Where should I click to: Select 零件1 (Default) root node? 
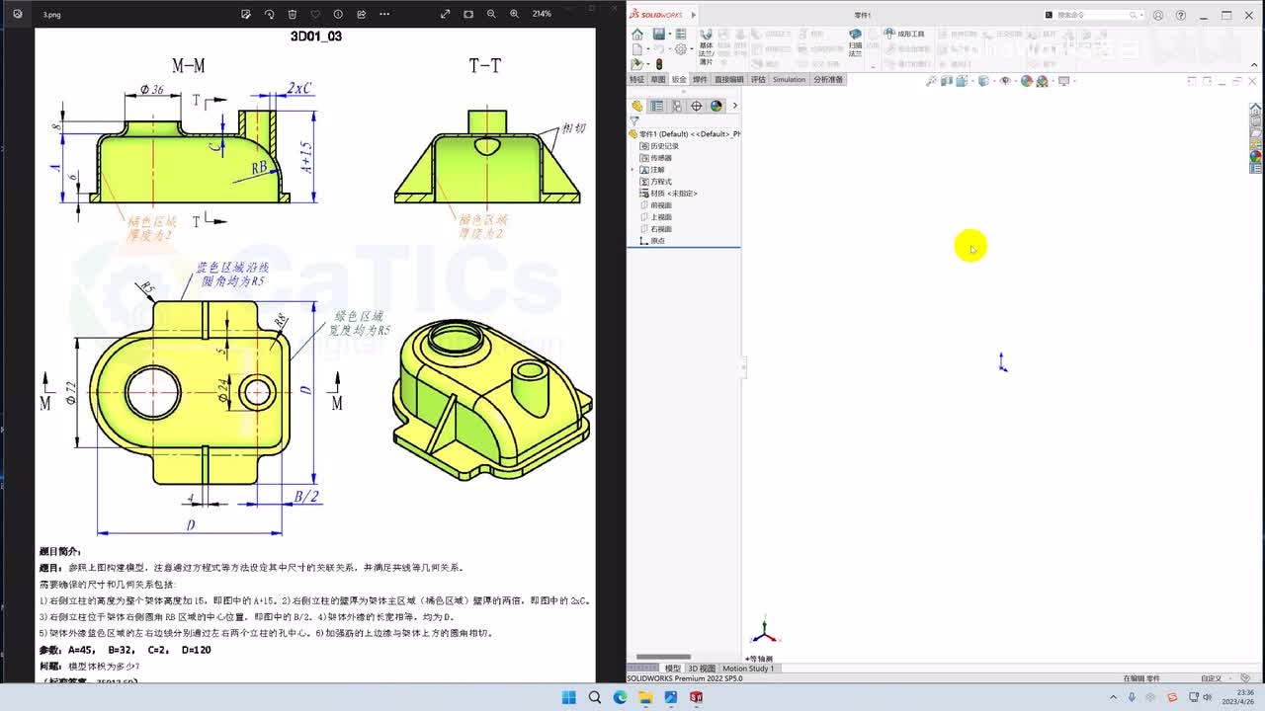686,133
